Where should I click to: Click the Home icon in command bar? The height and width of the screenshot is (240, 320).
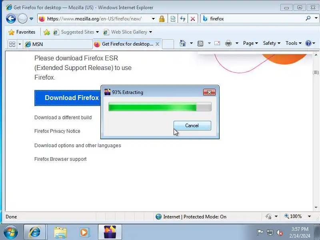183,43
